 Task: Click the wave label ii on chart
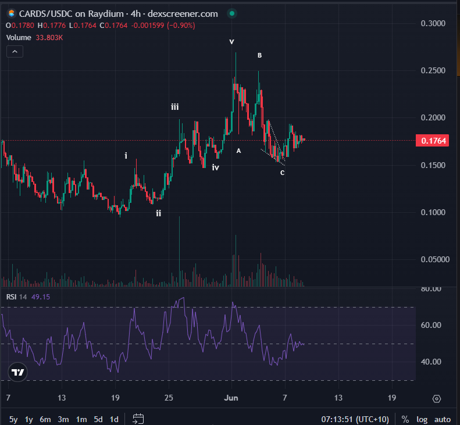tap(158, 213)
